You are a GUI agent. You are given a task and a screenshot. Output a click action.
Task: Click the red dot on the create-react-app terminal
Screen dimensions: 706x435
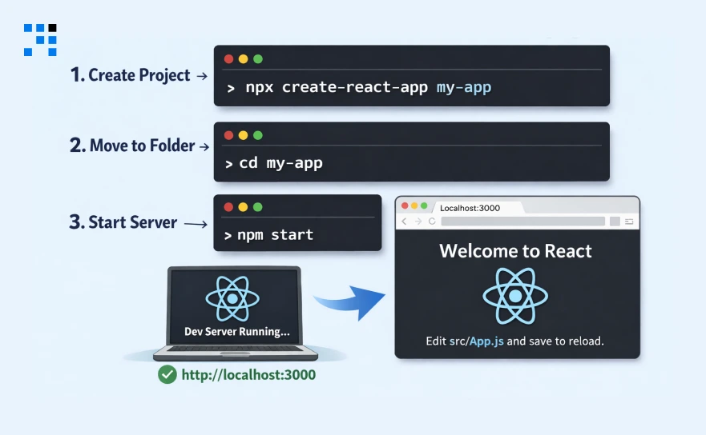point(228,59)
